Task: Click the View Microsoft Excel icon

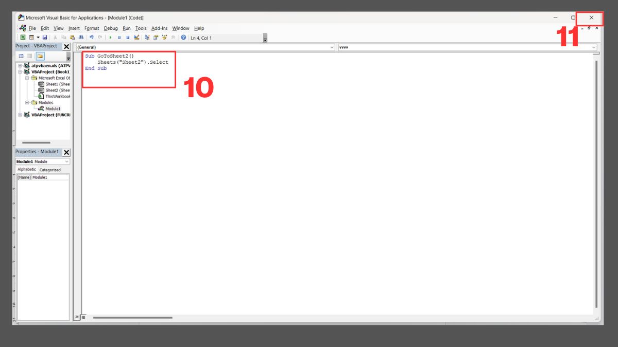Action: 23,37
